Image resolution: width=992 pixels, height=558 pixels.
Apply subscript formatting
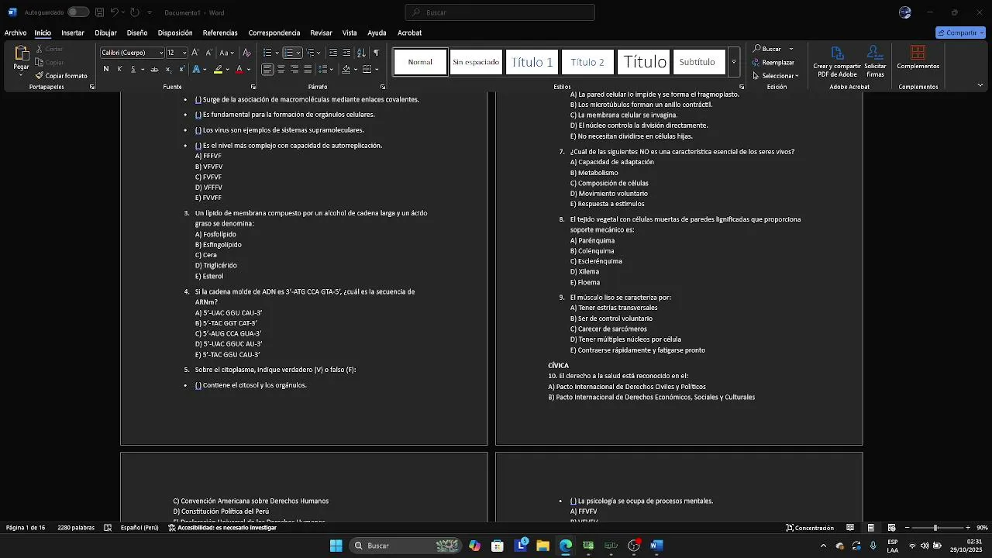coord(168,70)
